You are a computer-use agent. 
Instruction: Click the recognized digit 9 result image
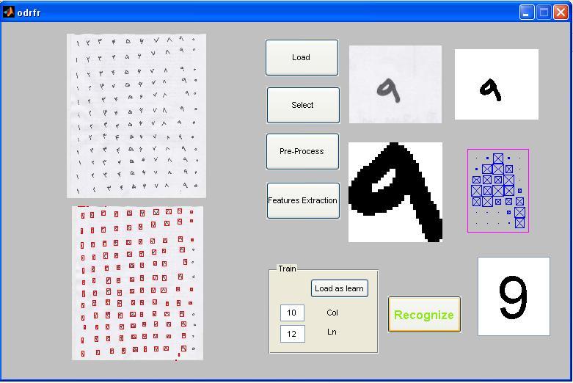tap(514, 296)
